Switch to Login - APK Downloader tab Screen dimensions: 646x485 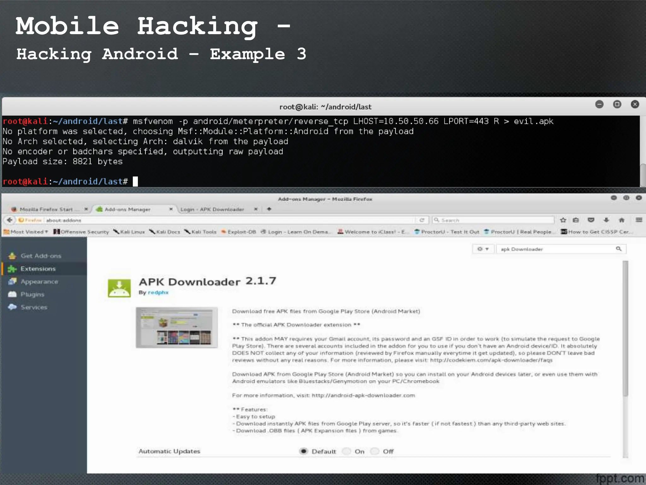[212, 209]
